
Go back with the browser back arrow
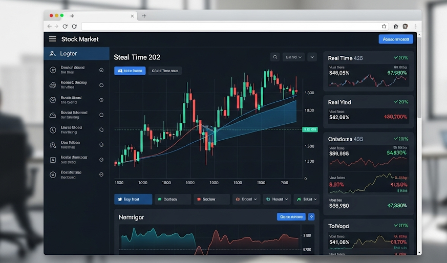click(50, 26)
